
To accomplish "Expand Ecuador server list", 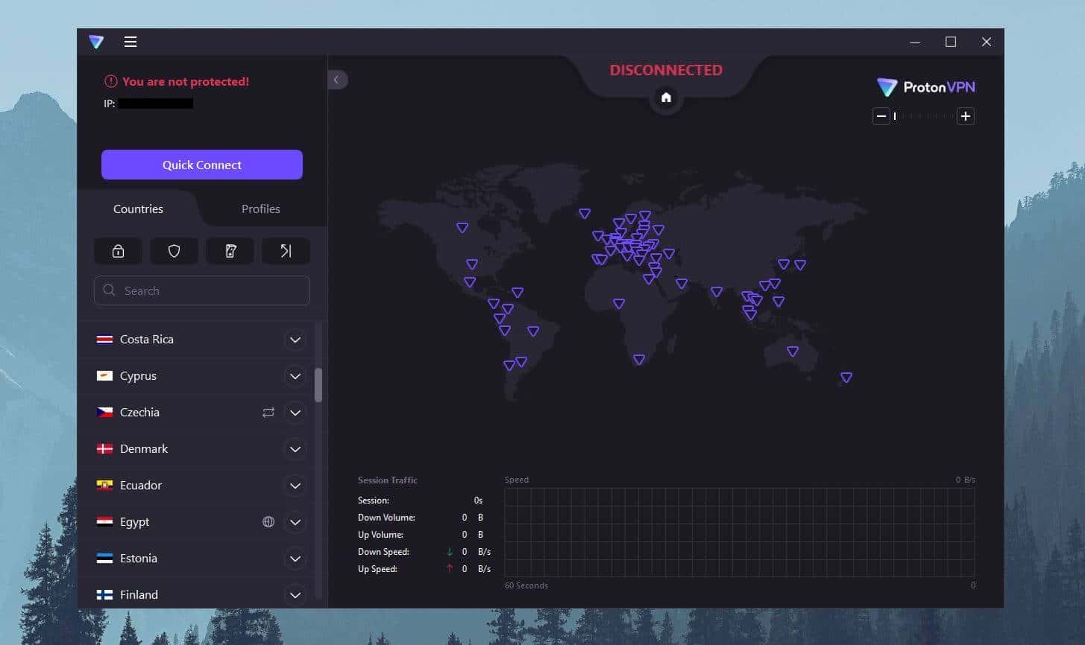I will [x=295, y=486].
